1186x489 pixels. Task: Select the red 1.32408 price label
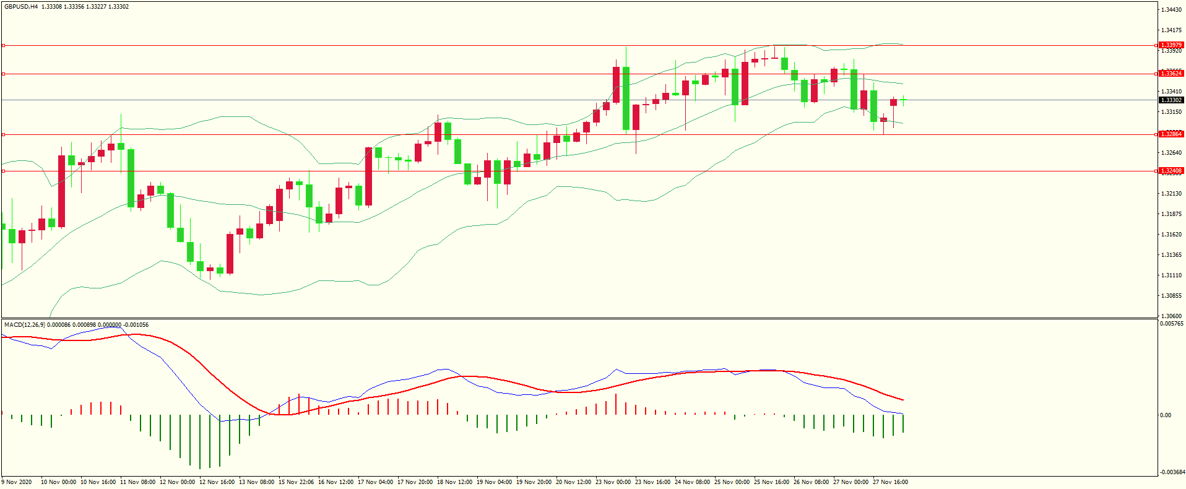coord(1171,171)
